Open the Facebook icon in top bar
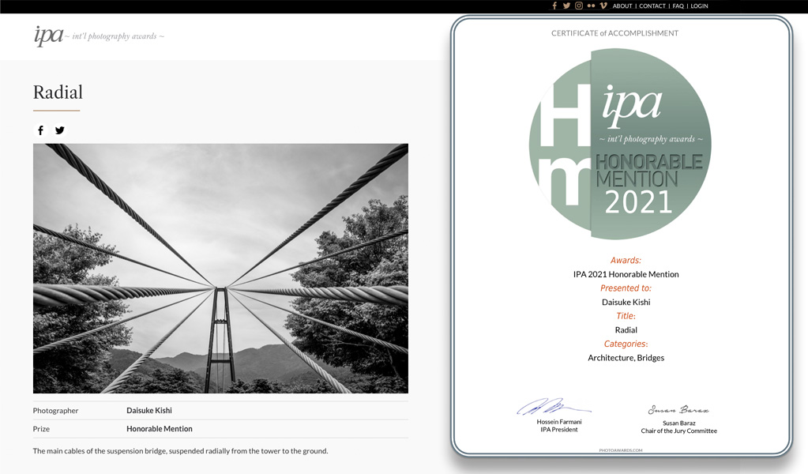808x474 pixels. click(554, 6)
